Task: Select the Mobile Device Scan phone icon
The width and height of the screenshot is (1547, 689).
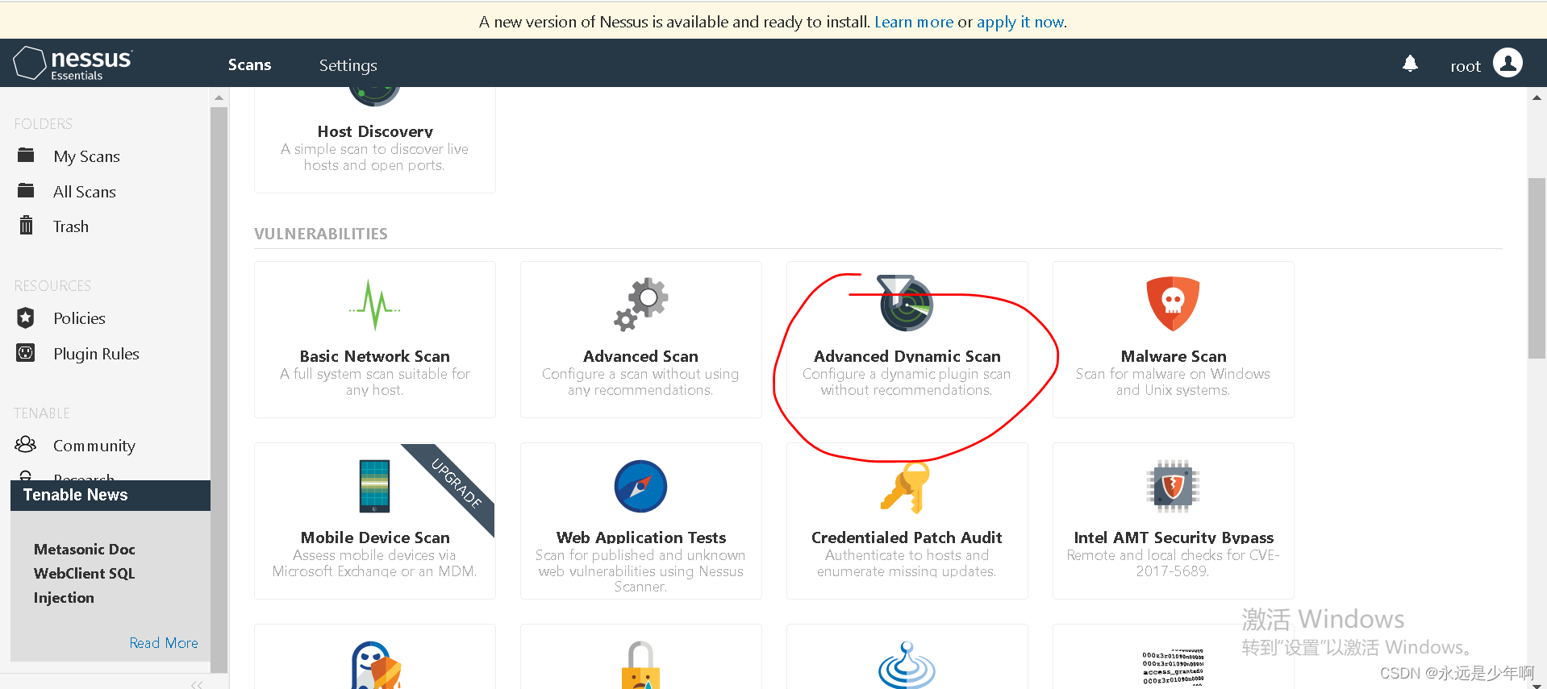Action: 374,486
